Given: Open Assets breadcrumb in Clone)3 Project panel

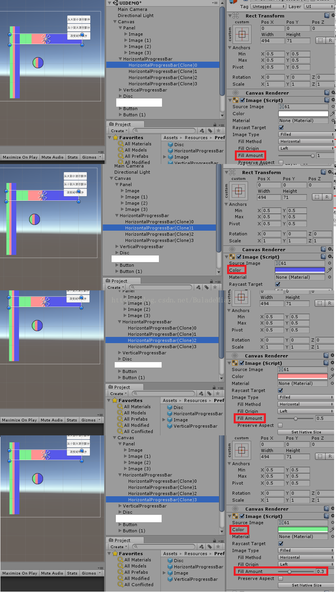Looking at the screenshot, I should pyautogui.click(x=170, y=554).
